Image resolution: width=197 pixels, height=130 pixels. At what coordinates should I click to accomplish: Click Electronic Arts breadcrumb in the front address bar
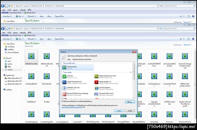(37, 29)
